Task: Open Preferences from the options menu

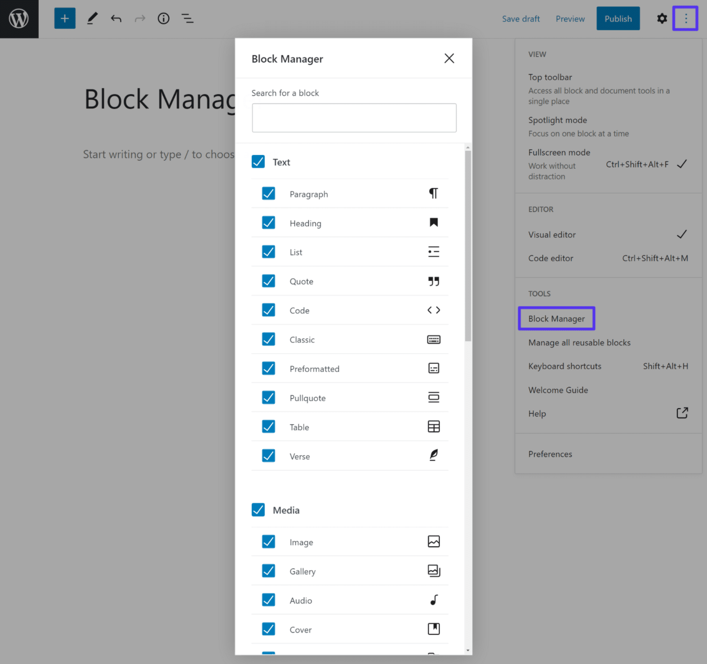Action: coord(550,454)
